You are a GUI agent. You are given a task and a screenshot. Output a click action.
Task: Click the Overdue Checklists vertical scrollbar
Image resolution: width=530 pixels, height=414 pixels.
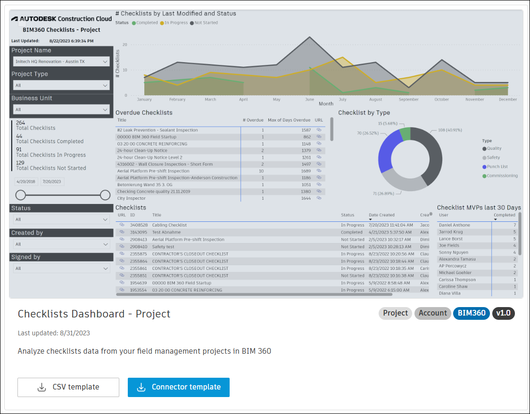point(331,129)
